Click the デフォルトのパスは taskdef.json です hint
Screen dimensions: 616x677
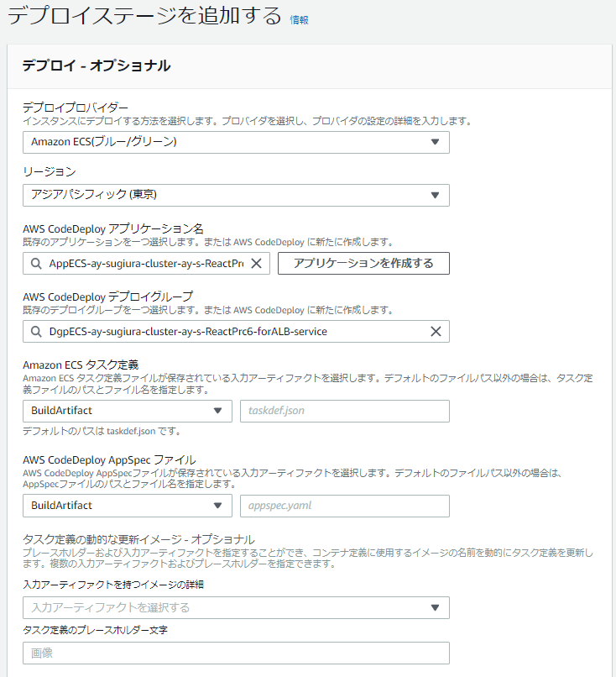click(102, 431)
